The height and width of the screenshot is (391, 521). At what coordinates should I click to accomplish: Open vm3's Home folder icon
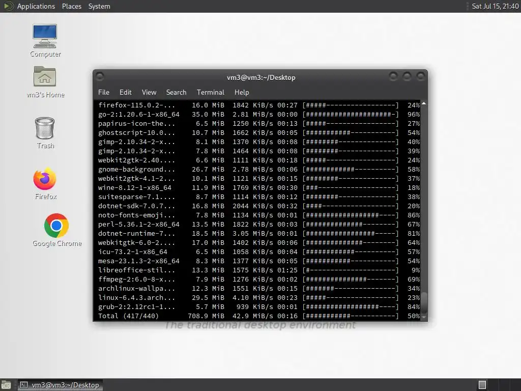[45, 82]
